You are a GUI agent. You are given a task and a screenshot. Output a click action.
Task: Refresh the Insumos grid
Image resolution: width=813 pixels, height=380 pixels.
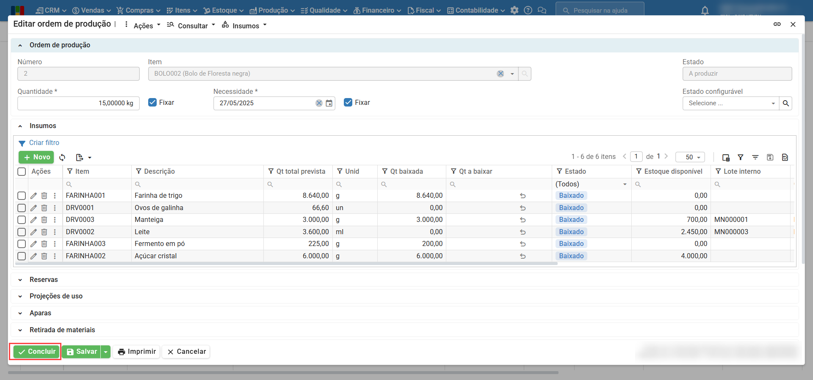[x=62, y=157]
